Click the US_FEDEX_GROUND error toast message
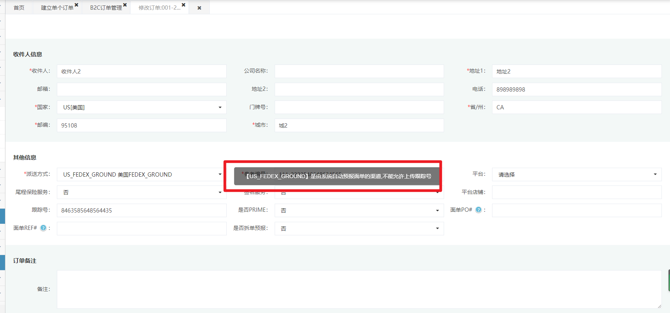This screenshot has width=670, height=313. (337, 176)
